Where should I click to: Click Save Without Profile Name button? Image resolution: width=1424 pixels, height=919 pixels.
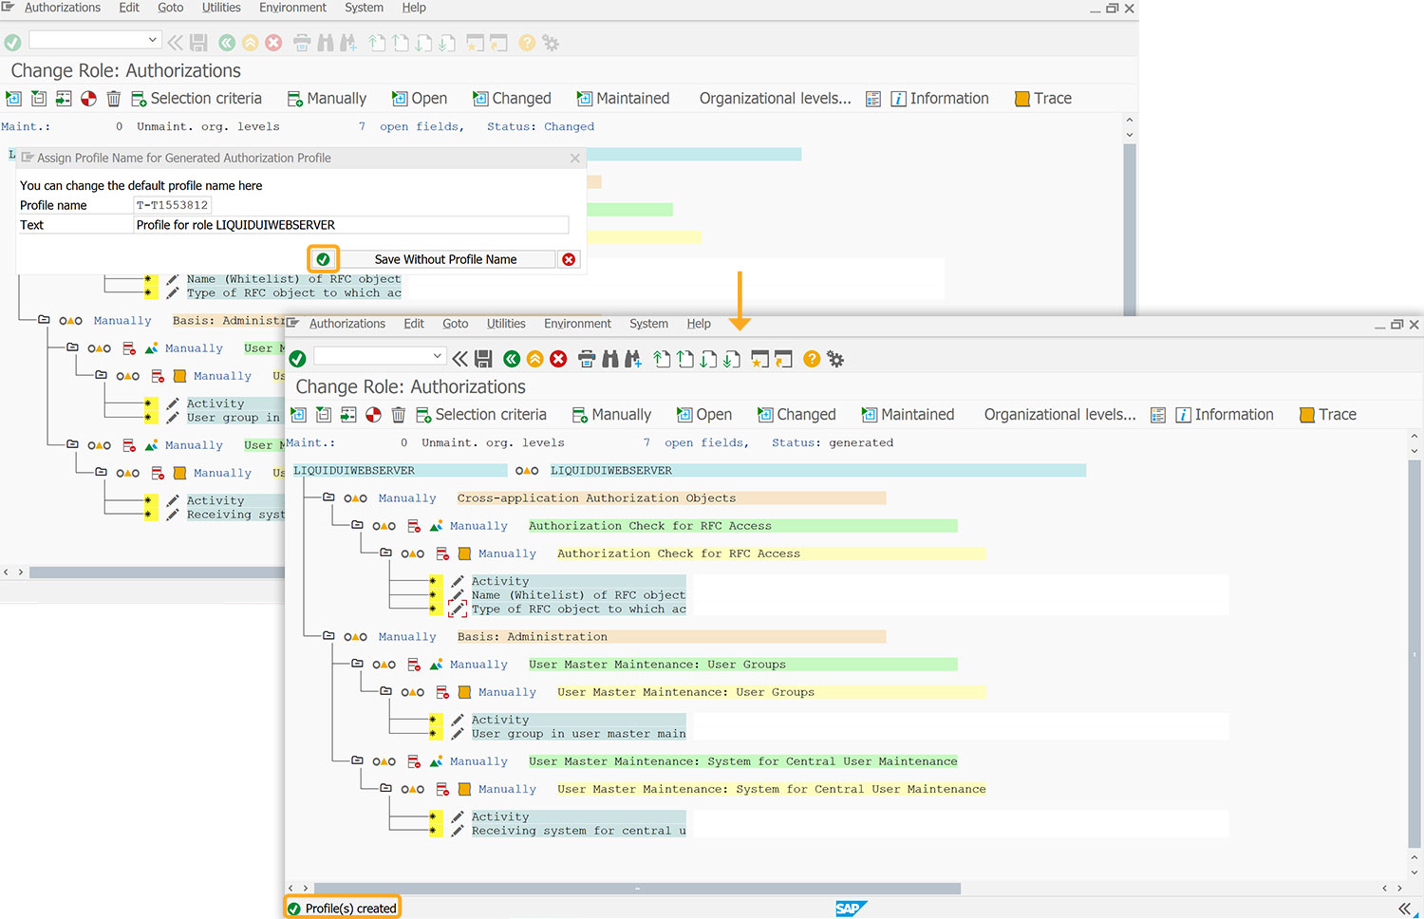445,259
